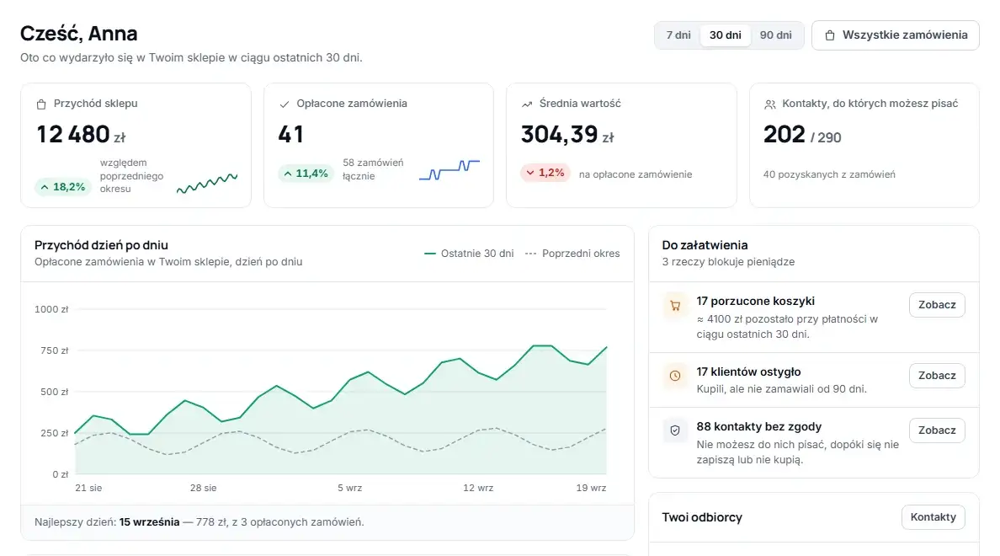Image resolution: width=1000 pixels, height=556 pixels.
Task: Click the shopping bag icon beside Przychód sklepu
Action: click(41, 104)
